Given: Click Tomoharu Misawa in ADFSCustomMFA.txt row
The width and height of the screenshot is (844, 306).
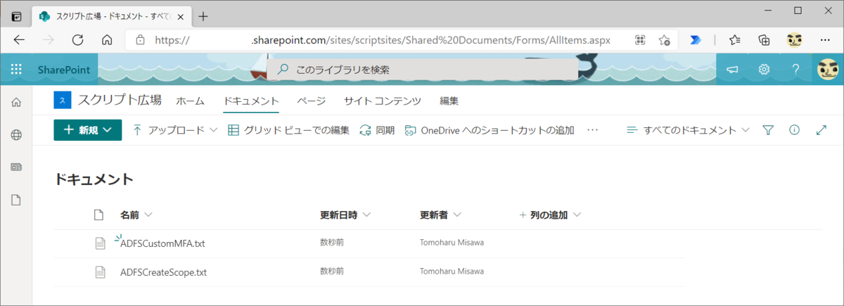Looking at the screenshot, I should click(452, 243).
